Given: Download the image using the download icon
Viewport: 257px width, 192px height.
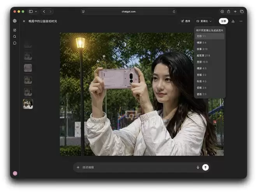Looking at the screenshot, I should (233, 21).
